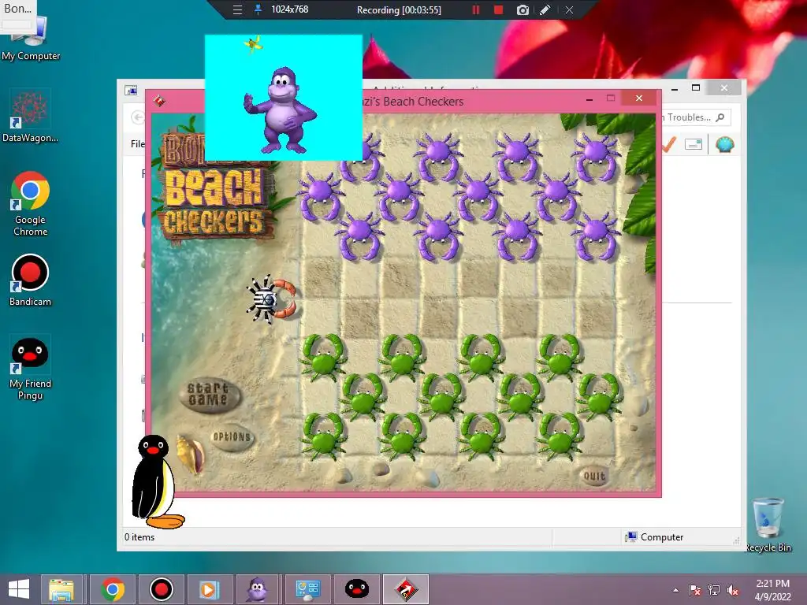Click the blue shell icon in background toolbar
Screen dimensions: 807x605
point(725,144)
